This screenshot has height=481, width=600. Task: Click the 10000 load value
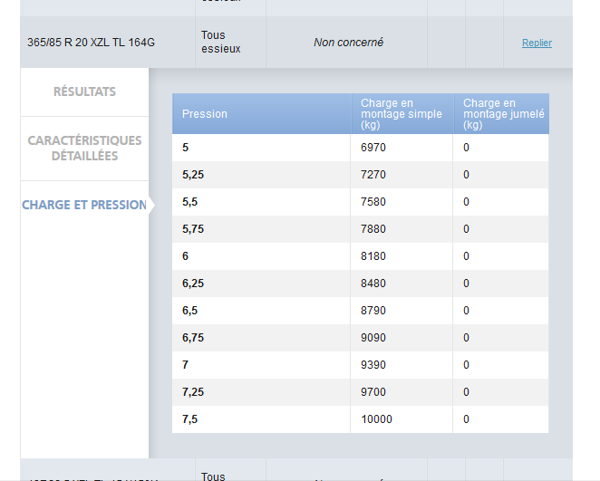[376, 419]
